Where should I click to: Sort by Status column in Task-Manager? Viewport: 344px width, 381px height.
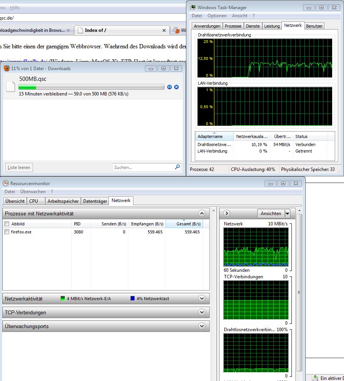coord(310,136)
